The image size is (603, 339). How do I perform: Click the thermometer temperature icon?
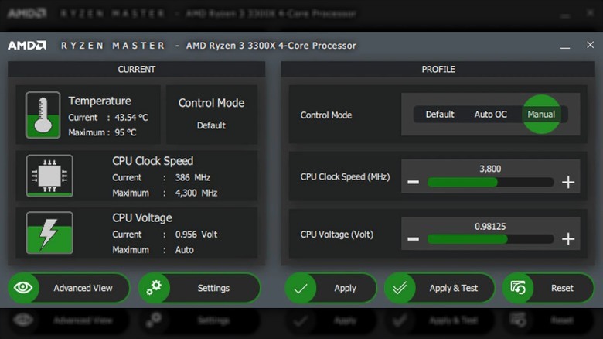pyautogui.click(x=43, y=115)
